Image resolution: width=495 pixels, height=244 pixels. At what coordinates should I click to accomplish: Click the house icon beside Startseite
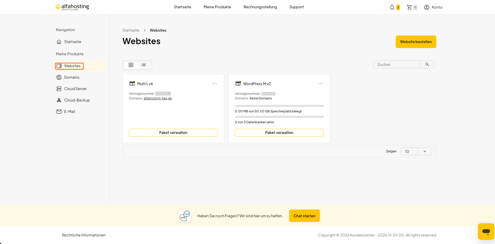click(x=59, y=42)
